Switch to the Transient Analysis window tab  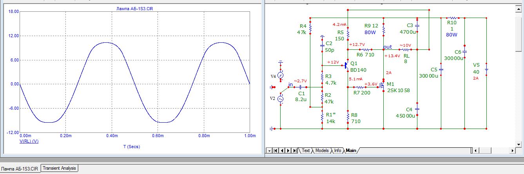(60, 168)
